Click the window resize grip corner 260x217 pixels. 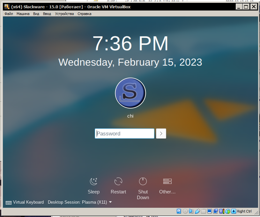(256, 212)
